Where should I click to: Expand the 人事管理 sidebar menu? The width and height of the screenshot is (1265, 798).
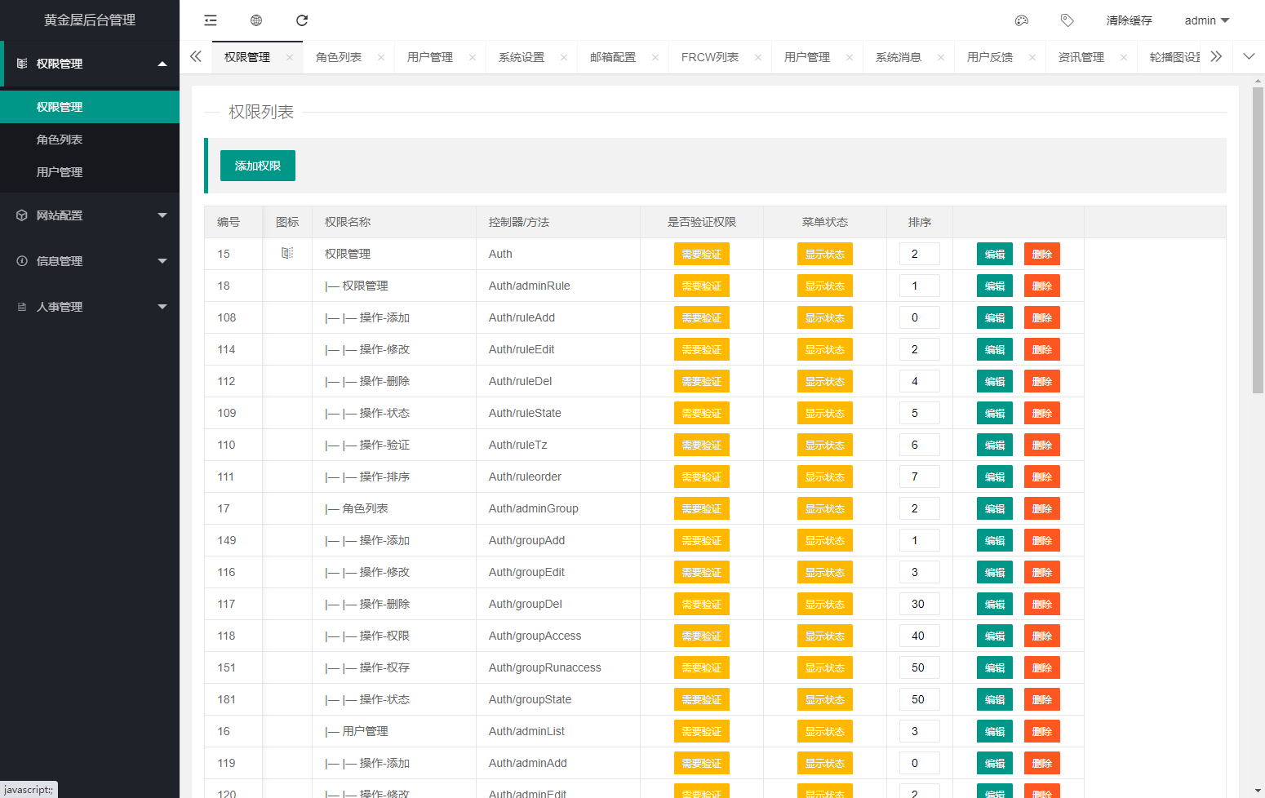click(x=90, y=307)
